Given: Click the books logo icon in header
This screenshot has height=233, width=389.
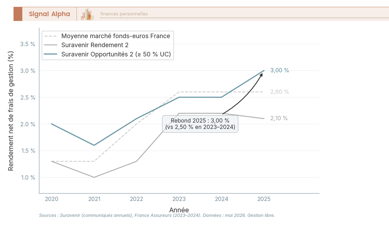Looking at the screenshot, I should pos(88,14).
